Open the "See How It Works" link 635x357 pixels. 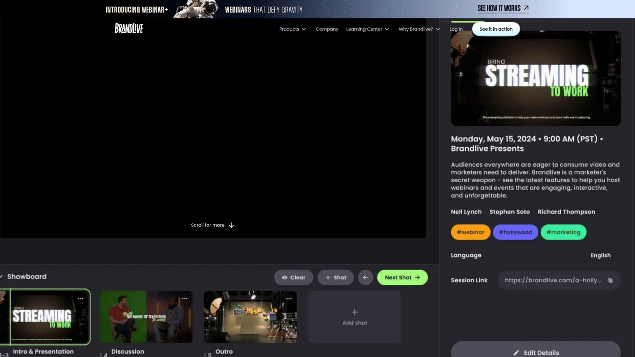pyautogui.click(x=503, y=8)
